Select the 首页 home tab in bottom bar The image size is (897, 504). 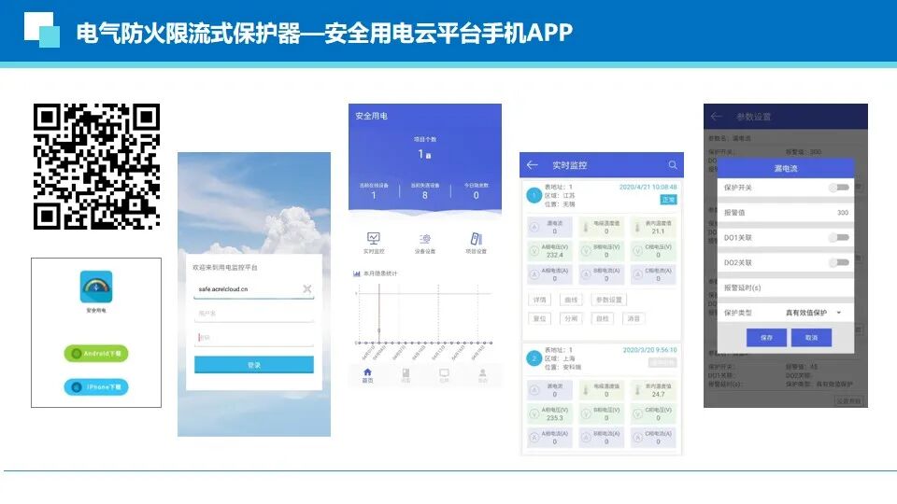click(367, 375)
